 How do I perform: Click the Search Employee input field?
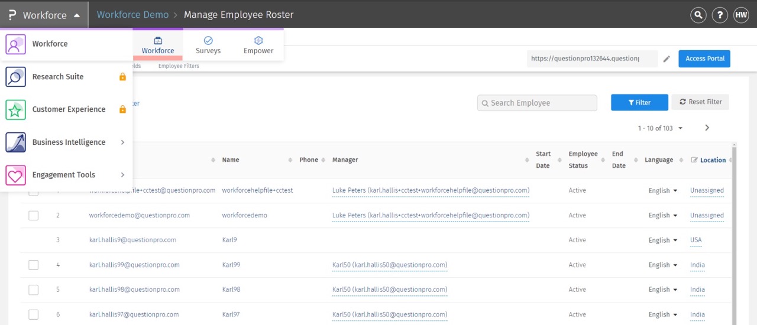(x=537, y=103)
